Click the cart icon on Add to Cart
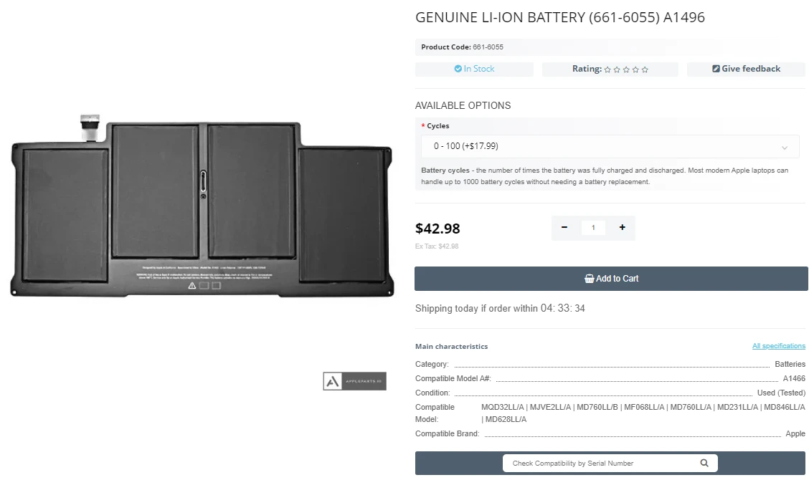This screenshot has height=480, width=809. click(590, 279)
